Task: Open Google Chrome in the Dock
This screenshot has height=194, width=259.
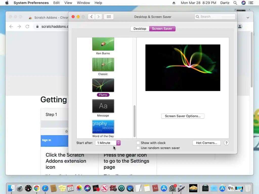Action: 37,188
